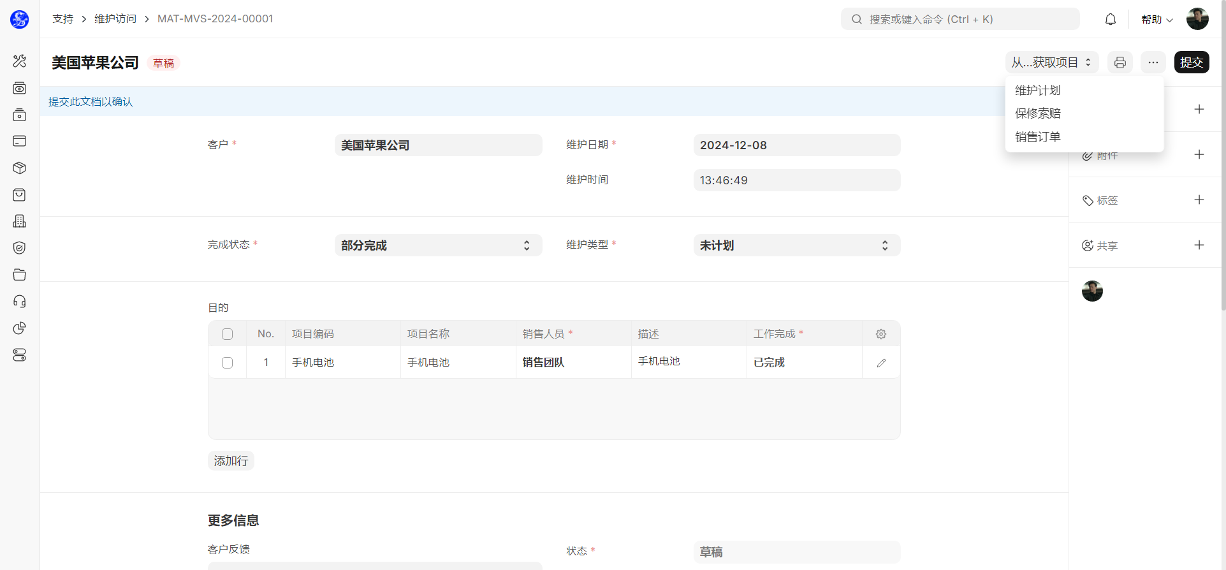The height and width of the screenshot is (570, 1226).
Task: Click the 销售团队 cell
Action: (574, 363)
